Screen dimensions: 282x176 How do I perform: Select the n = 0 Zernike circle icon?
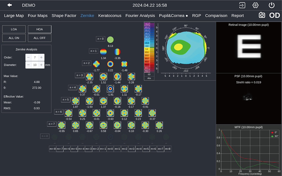click(x=110, y=39)
